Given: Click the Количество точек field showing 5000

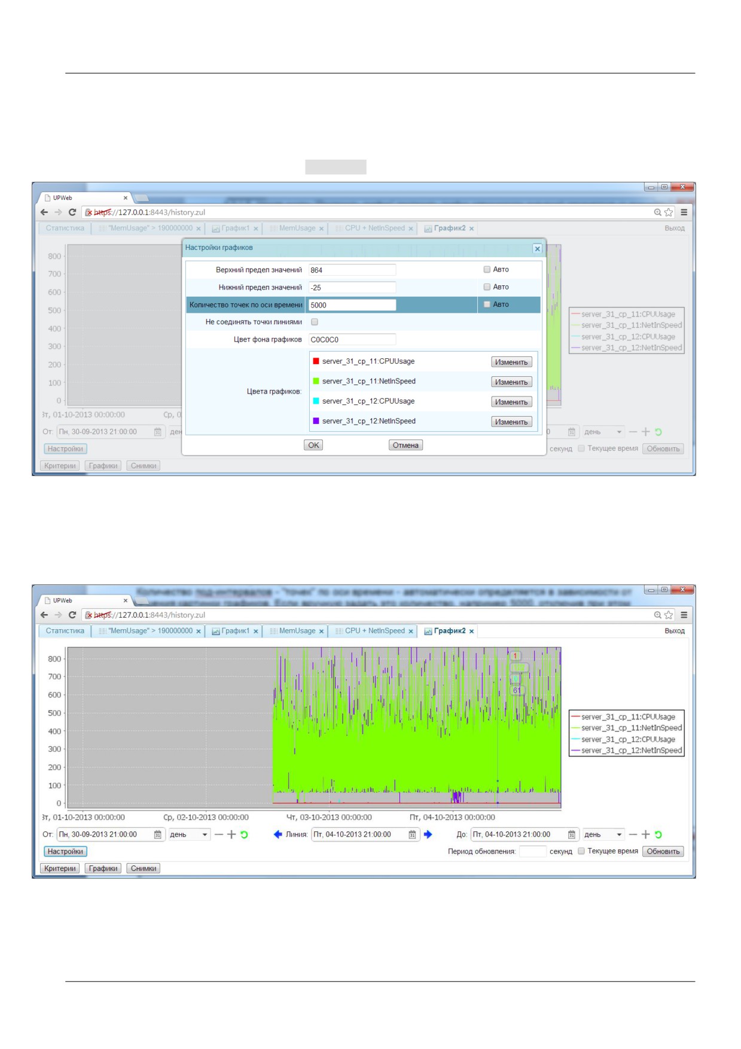Looking at the screenshot, I should (352, 305).
